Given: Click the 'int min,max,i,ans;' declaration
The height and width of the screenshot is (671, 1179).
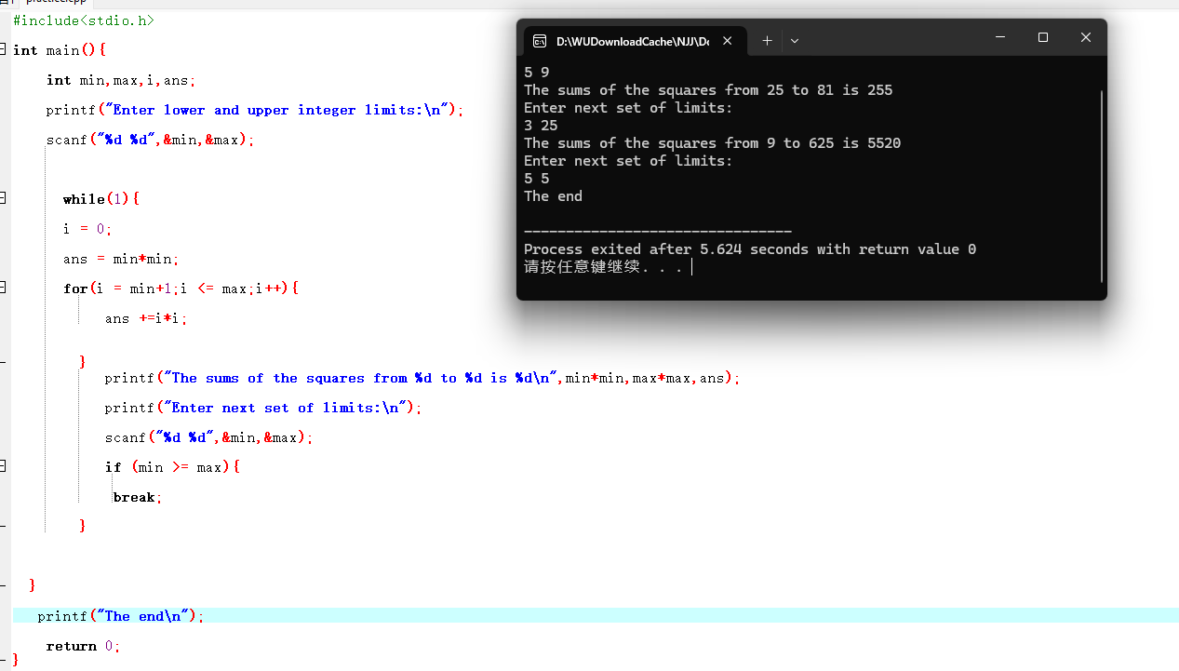Looking at the screenshot, I should coord(121,80).
